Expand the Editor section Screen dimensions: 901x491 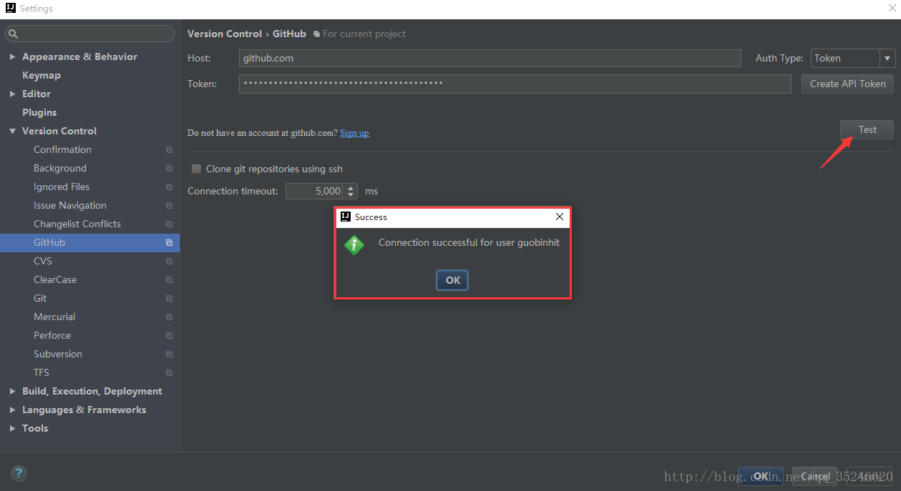[12, 94]
